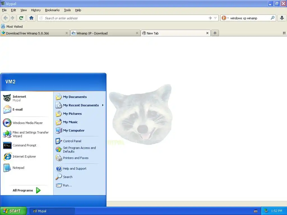Open Control Panel
Viewport: 287px width, 215px height.
[x=80, y=141]
